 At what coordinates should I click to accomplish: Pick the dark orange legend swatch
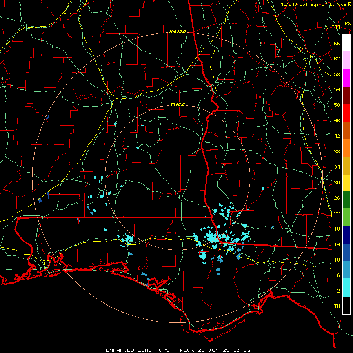346,130
